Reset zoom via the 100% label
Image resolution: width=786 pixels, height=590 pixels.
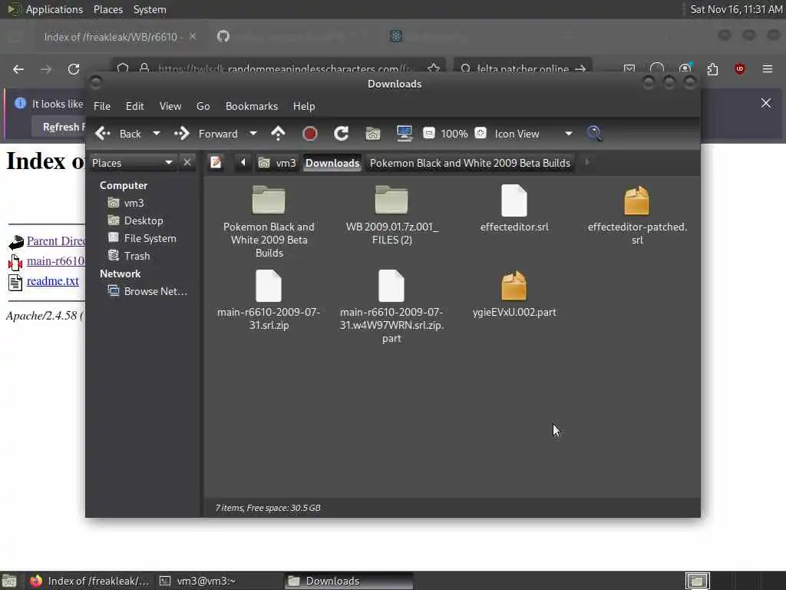coord(454,134)
